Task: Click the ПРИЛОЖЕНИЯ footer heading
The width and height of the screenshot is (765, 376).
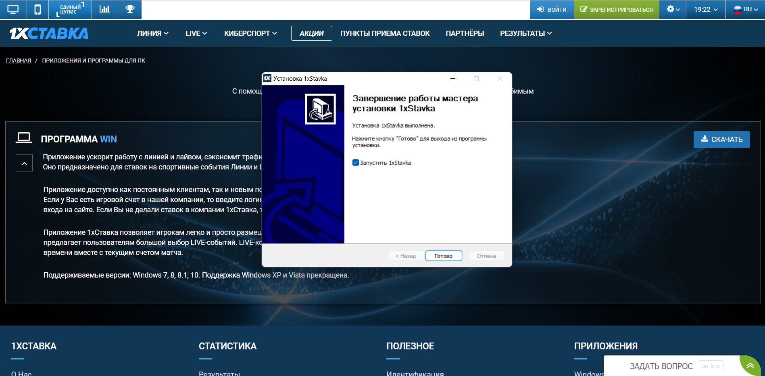Action: [x=606, y=346]
